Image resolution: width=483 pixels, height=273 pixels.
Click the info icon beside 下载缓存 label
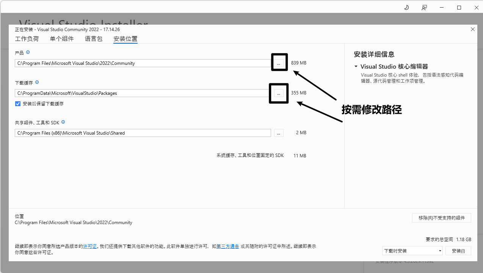[37, 82]
